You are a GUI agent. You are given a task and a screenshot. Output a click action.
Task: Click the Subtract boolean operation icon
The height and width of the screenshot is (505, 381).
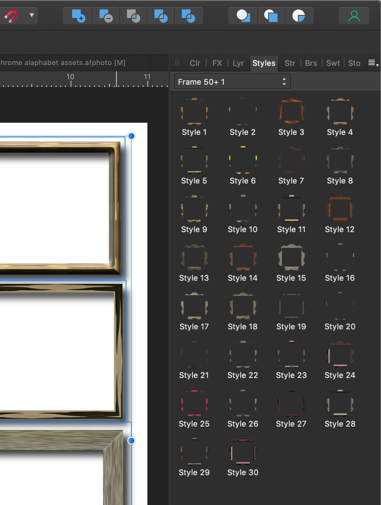(106, 16)
